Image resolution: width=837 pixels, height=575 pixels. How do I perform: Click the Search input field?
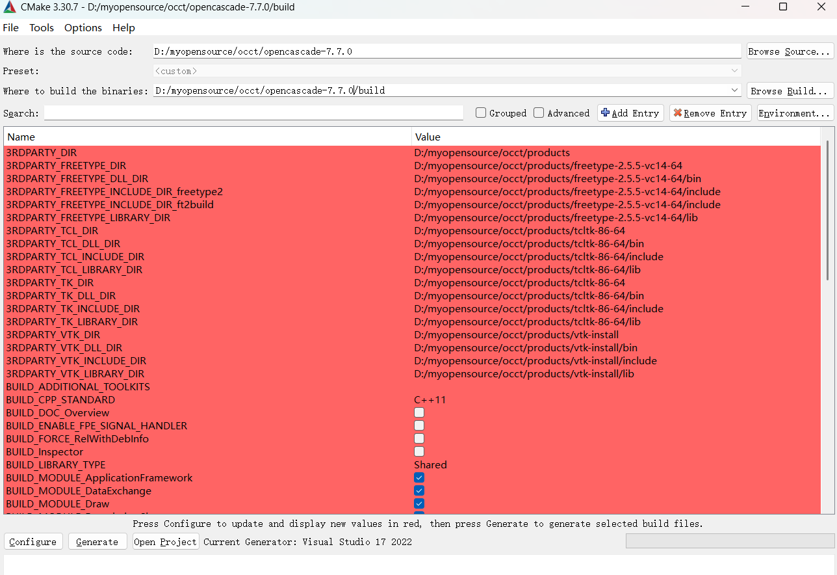click(x=253, y=113)
